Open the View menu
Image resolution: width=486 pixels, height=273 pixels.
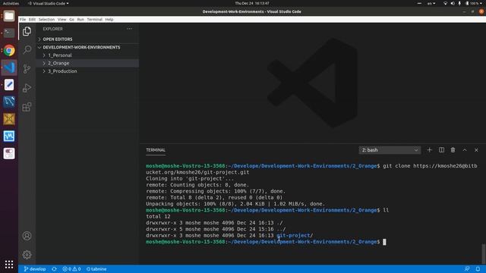pyautogui.click(x=62, y=20)
